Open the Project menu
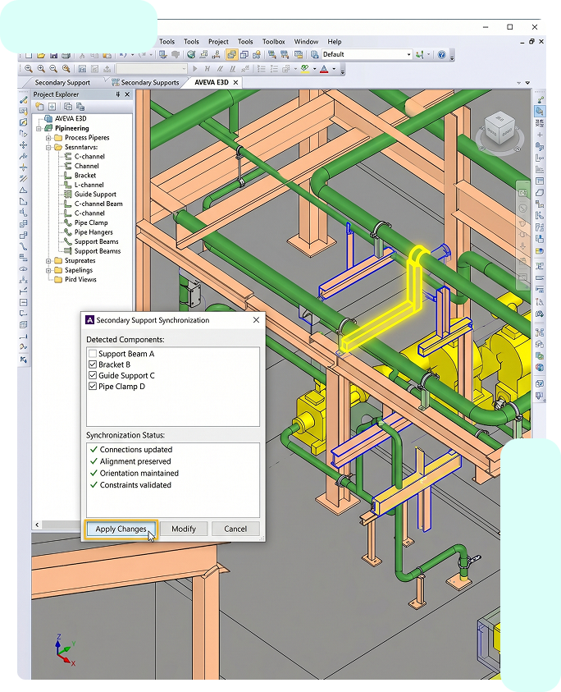The height and width of the screenshot is (692, 561). click(218, 42)
